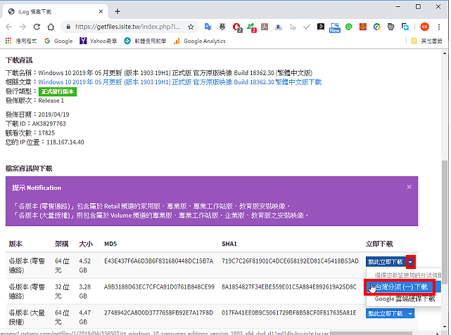Download the 4.52 GB 64-bit retail image
The height and width of the screenshot is (335, 451).
pyautogui.click(x=386, y=262)
